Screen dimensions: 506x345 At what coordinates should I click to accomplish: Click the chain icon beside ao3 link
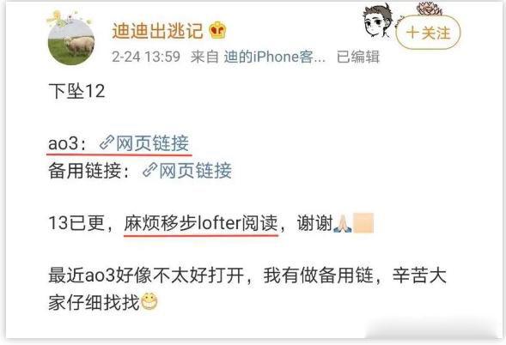pos(107,142)
